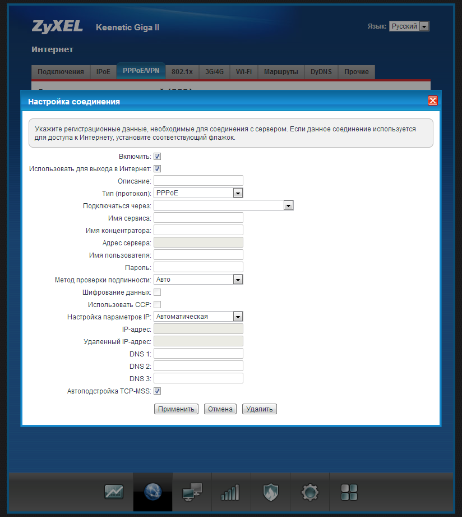The width and height of the screenshot is (462, 517).
Task: Switch to the 3G/4G tab
Action: coord(214,72)
